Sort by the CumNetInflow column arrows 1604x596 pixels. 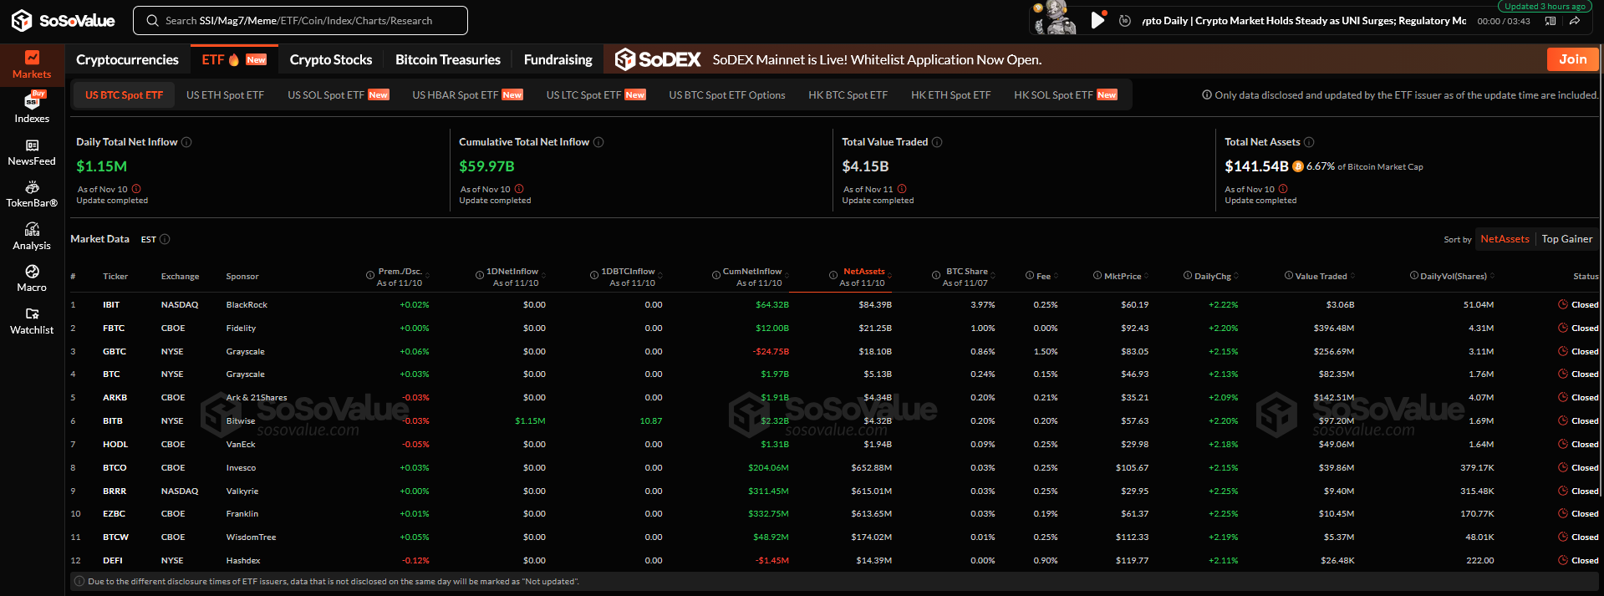tap(786, 274)
